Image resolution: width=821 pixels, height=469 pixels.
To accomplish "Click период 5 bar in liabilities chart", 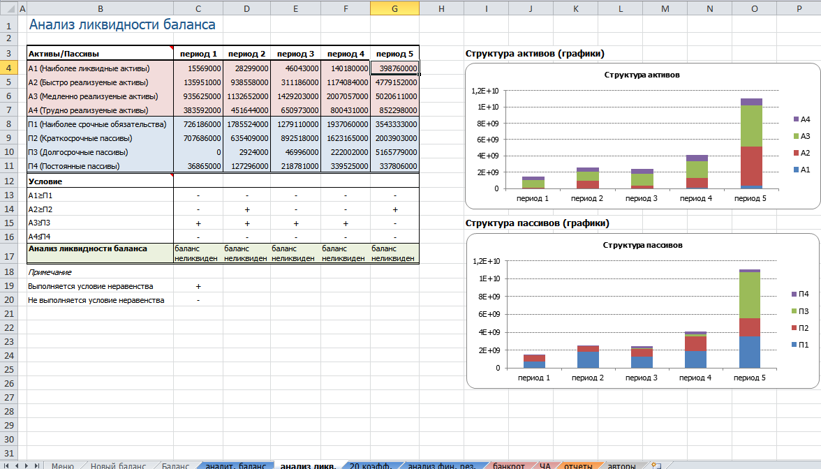I will click(750, 318).
